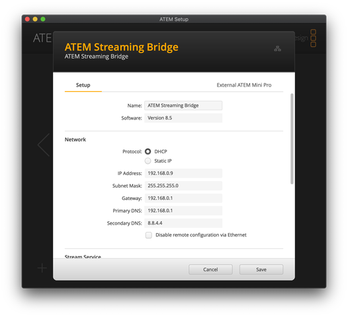Image resolution: width=348 pixels, height=317 pixels.
Task: Save the bridge settings
Action: [261, 269]
